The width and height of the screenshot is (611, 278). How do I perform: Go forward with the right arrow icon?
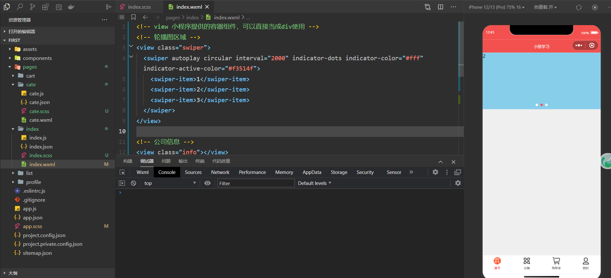157,17
